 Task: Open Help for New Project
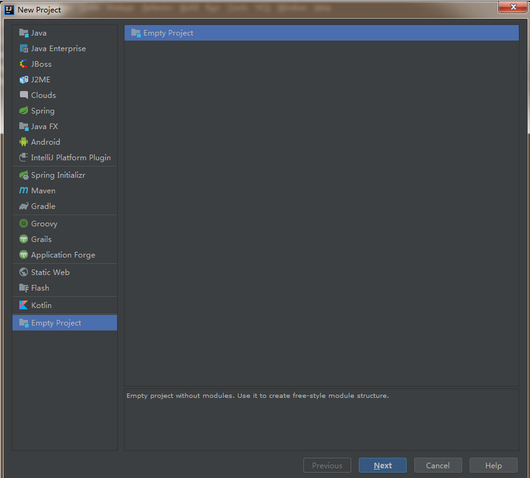coord(493,466)
